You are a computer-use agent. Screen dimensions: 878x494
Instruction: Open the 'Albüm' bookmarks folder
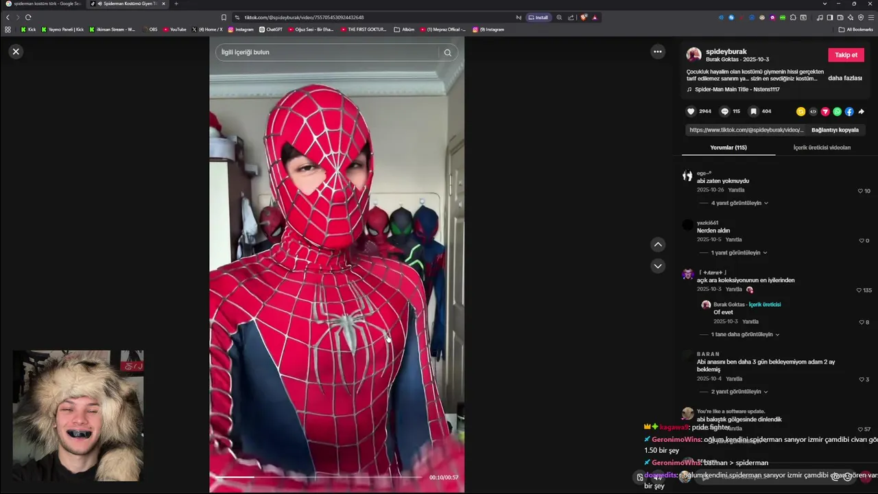405,30
